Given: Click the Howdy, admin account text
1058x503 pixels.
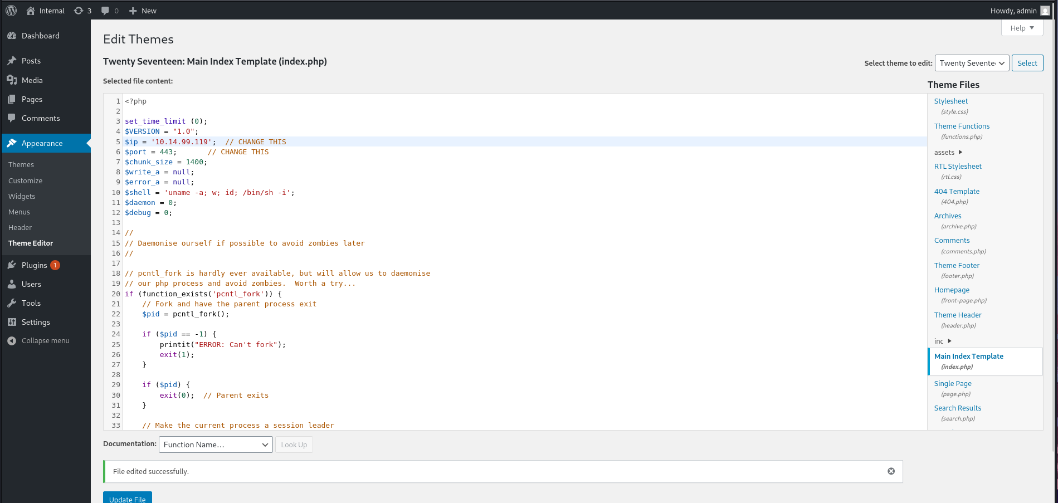Looking at the screenshot, I should [x=1013, y=11].
